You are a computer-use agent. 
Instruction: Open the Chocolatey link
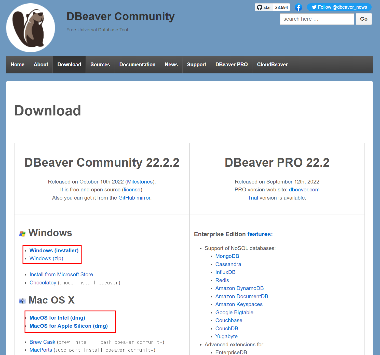43,283
